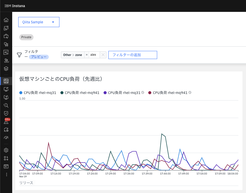Open the stacked layers sidebar icon
246x193 pixels.
6,69
